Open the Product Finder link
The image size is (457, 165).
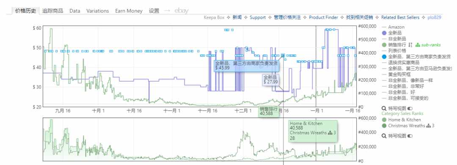coord(324,17)
